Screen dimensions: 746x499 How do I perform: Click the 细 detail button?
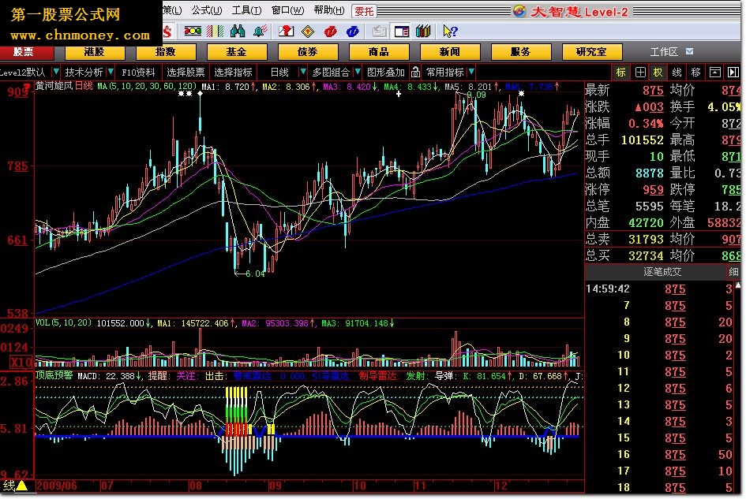pos(733,272)
